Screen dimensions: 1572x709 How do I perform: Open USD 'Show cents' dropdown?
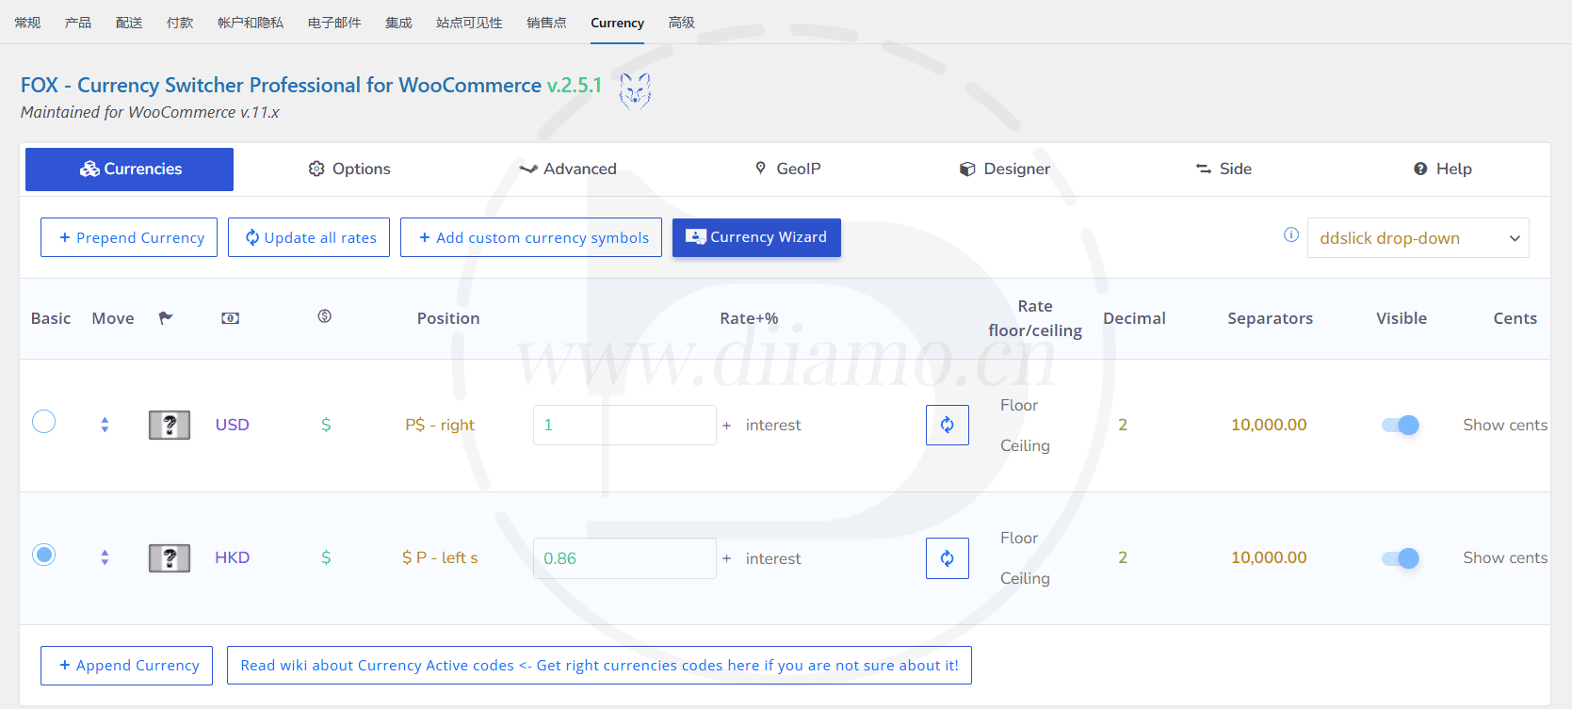[1505, 425]
